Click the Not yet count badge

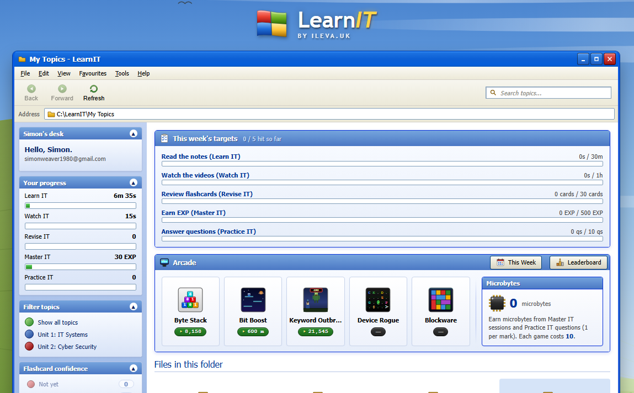pyautogui.click(x=126, y=384)
